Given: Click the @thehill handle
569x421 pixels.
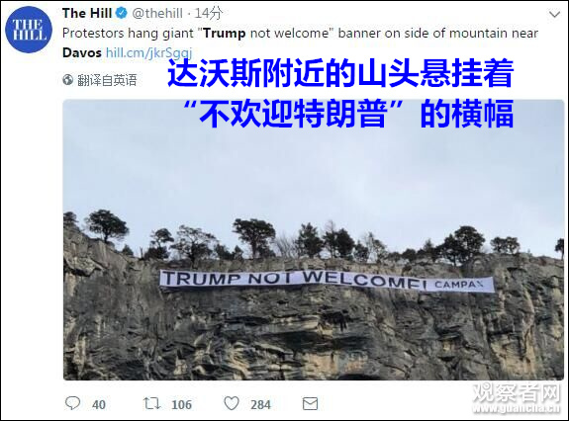Looking at the screenshot, I should pos(157,13).
